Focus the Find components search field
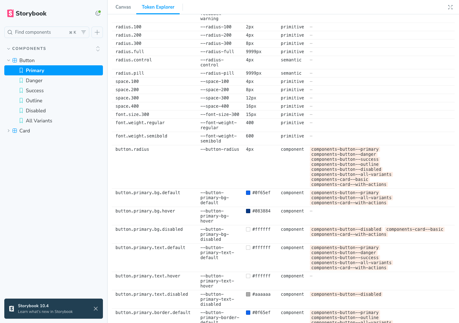The height and width of the screenshot is (323, 459). (47, 32)
